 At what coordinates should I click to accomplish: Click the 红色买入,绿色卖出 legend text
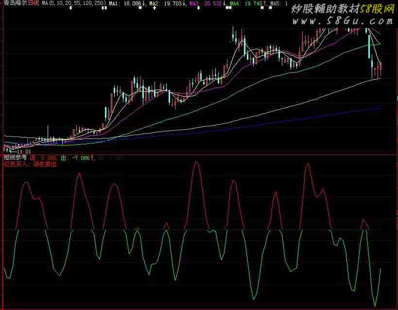[30, 164]
